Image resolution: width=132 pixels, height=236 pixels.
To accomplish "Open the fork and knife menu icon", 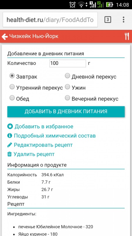I will (x=127, y=36).
